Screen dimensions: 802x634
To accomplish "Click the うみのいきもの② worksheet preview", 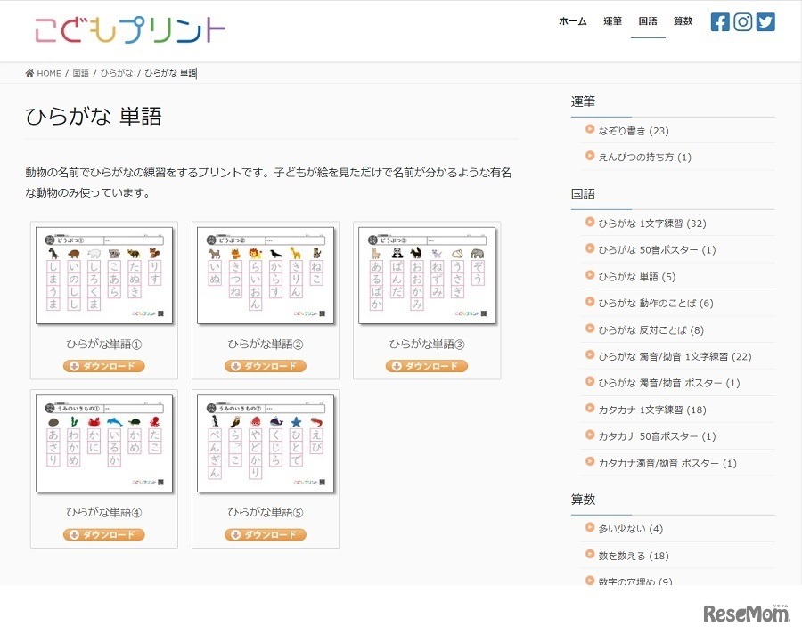I will (265, 443).
